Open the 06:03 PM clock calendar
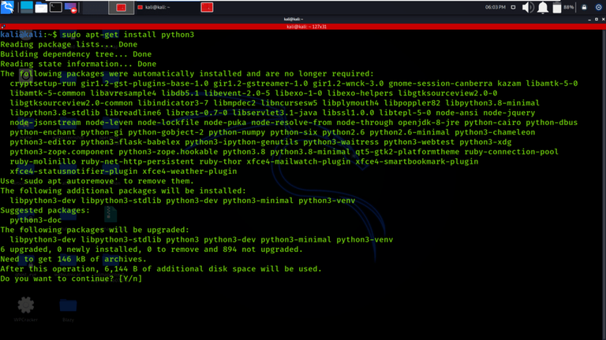 pos(495,7)
